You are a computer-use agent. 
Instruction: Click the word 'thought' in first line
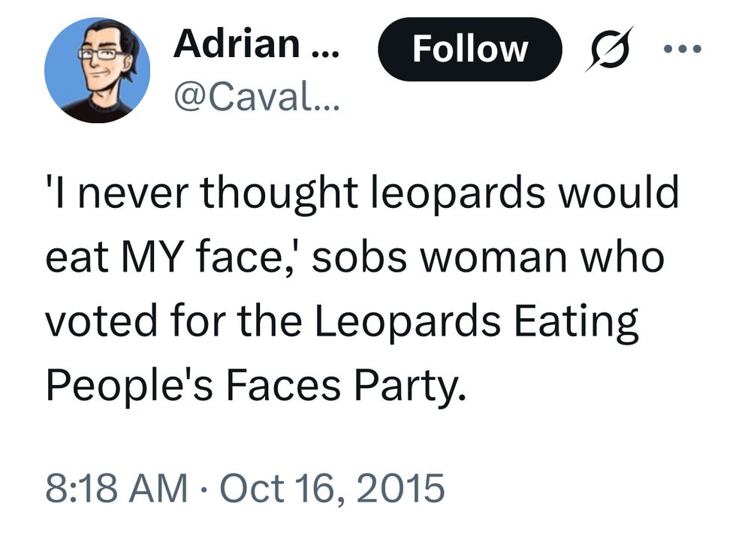coord(279,194)
